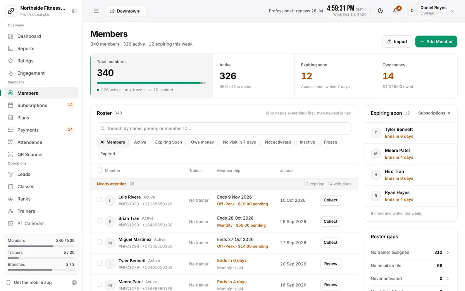This screenshot has width=465, height=291.
Task: Click the Get the mobile app link
Action: (33, 282)
